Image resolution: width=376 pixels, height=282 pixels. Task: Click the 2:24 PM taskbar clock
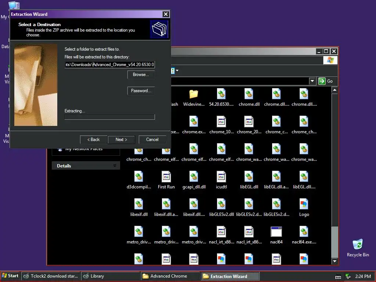tap(363, 276)
